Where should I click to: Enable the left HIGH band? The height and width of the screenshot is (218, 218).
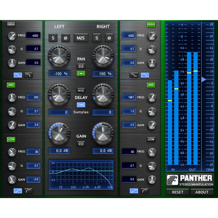click(11, 24)
